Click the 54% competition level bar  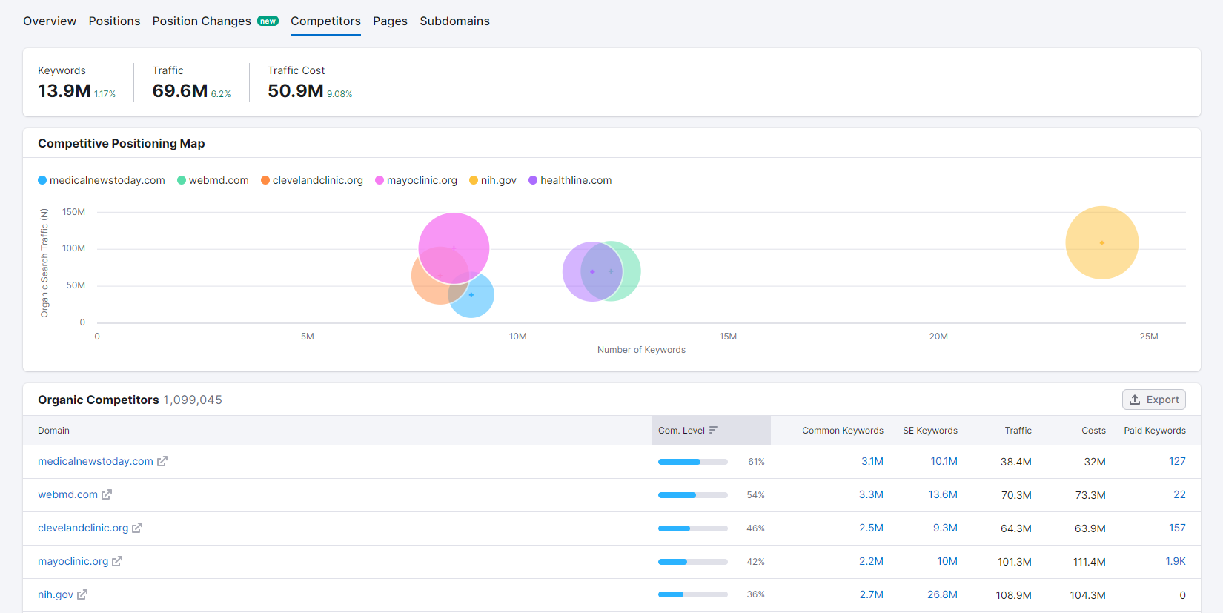pyautogui.click(x=693, y=495)
